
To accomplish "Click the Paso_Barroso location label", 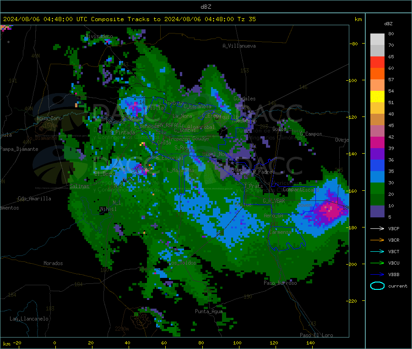I will pyautogui.click(x=280, y=283).
